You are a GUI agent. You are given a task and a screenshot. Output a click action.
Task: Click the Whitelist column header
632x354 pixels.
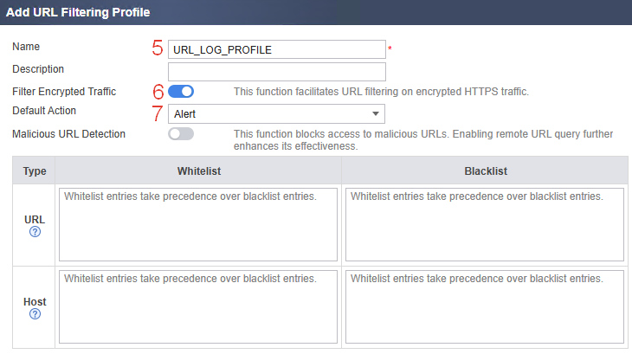click(198, 171)
